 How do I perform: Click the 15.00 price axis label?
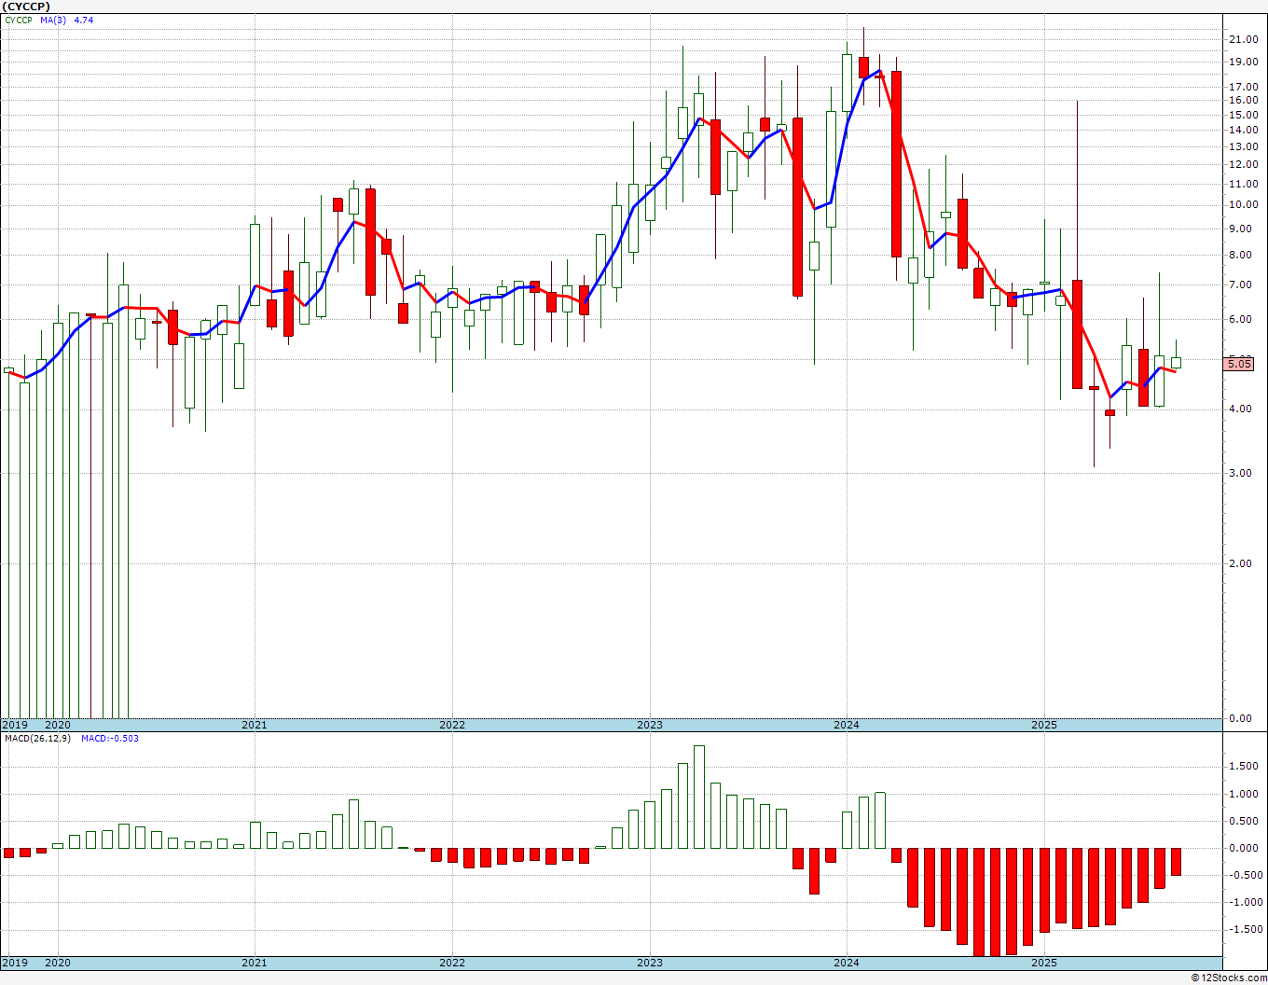coord(1243,116)
